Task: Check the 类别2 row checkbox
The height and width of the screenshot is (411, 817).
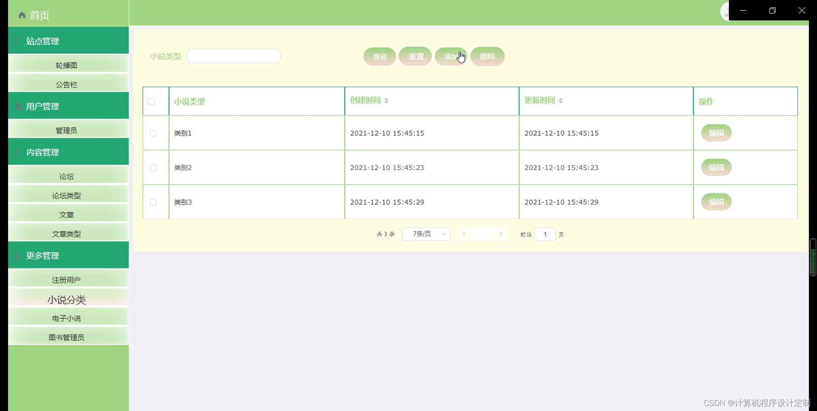Action: [x=153, y=168]
